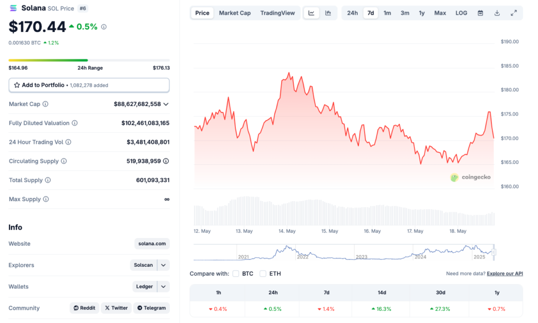Image resolution: width=538 pixels, height=323 pixels.
Task: Open the Explore our API link
Action: (x=505, y=274)
